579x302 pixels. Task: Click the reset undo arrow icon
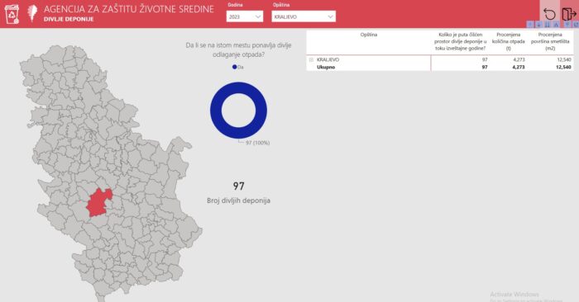click(x=549, y=14)
